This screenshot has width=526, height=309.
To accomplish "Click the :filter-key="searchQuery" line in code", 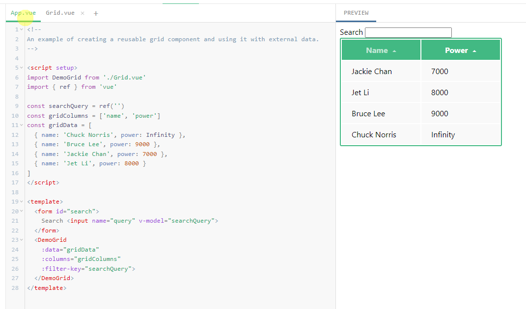I will 88,268.
